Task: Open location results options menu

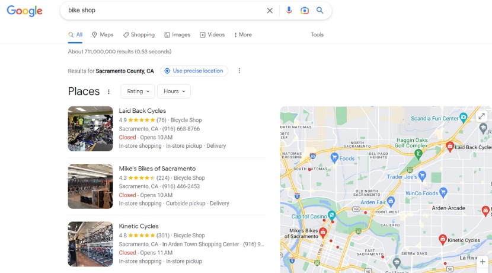Action: click(x=239, y=71)
